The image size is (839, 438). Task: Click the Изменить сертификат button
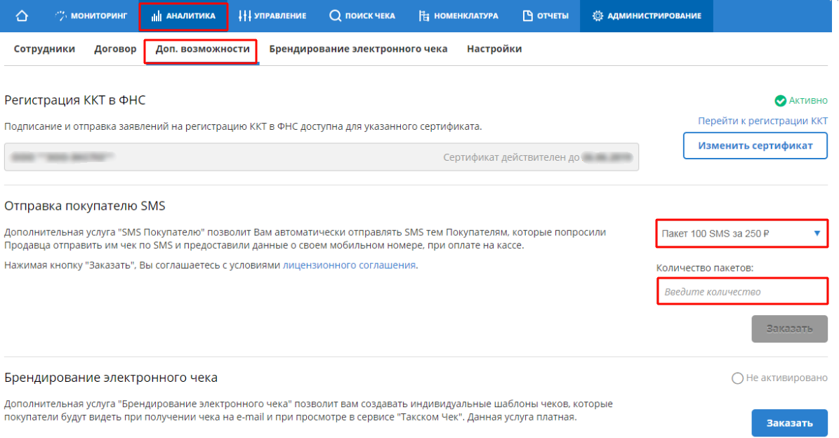[755, 145]
